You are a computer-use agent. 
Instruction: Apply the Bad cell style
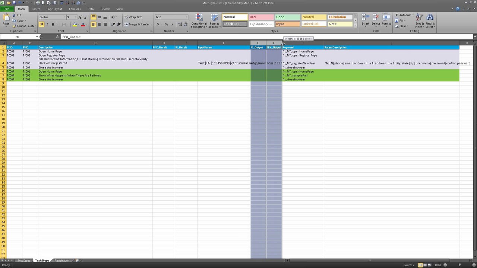[261, 17]
